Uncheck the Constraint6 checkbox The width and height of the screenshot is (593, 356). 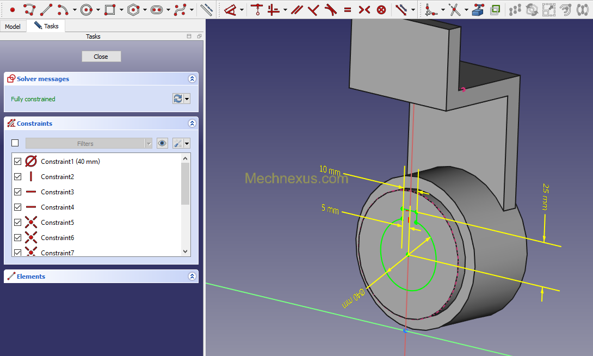[x=17, y=237]
